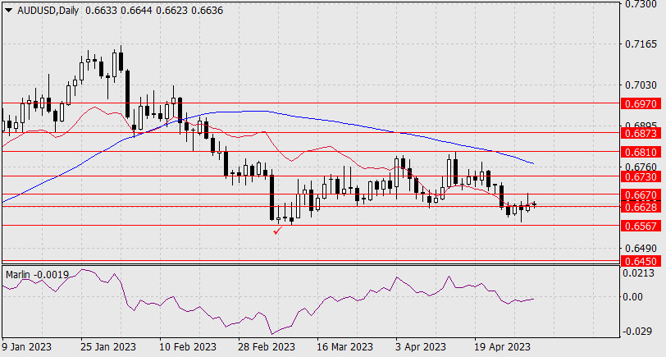
Task: Click the 0.6490 price scale value
Action: click(x=640, y=248)
